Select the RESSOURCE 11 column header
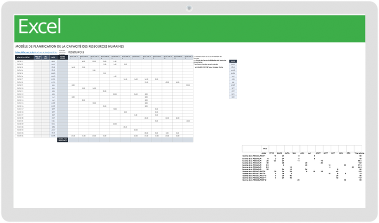This screenshot has width=379, height=223. pyautogui.click(x=178, y=57)
